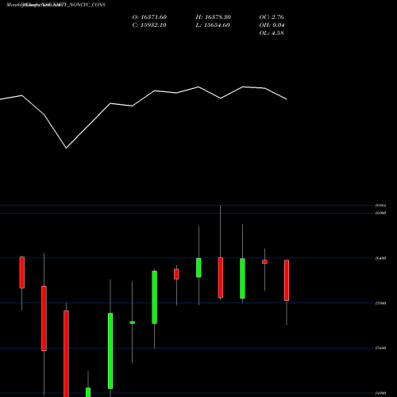The height and width of the screenshot is (397, 397).
Task: Click the OC: 2.76 reading
Action: pyautogui.click(x=272, y=17)
